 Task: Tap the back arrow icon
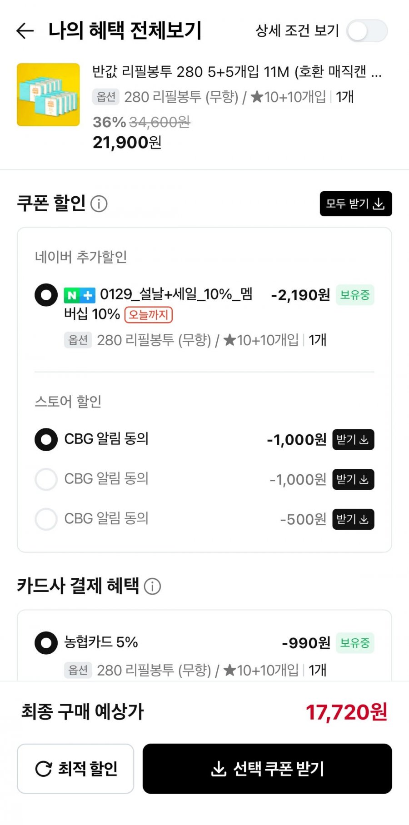(x=25, y=31)
